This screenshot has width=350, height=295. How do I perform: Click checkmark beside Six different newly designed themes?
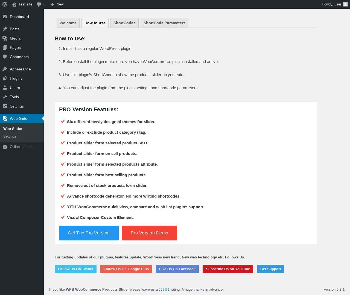[63, 121]
